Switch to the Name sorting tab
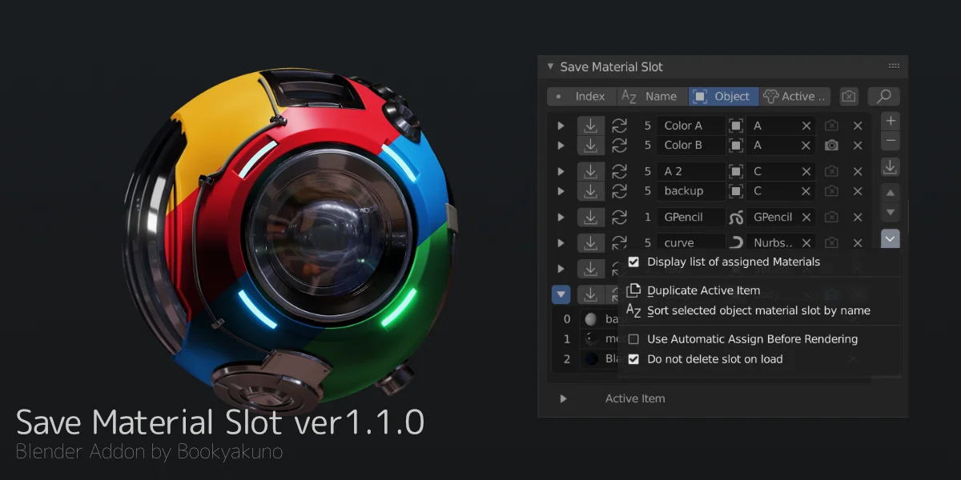 click(653, 96)
